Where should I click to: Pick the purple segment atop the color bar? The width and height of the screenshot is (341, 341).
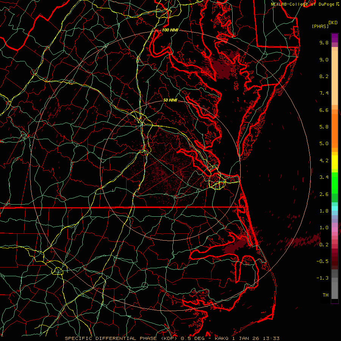[x=335, y=38]
